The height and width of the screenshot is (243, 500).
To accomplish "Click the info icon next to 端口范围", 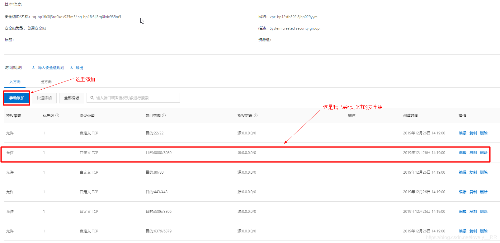I will (x=164, y=115).
